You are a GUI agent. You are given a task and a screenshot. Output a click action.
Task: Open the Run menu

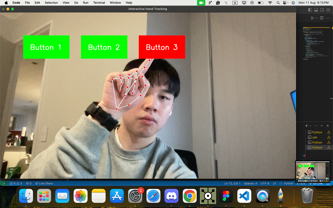tap(86, 3)
